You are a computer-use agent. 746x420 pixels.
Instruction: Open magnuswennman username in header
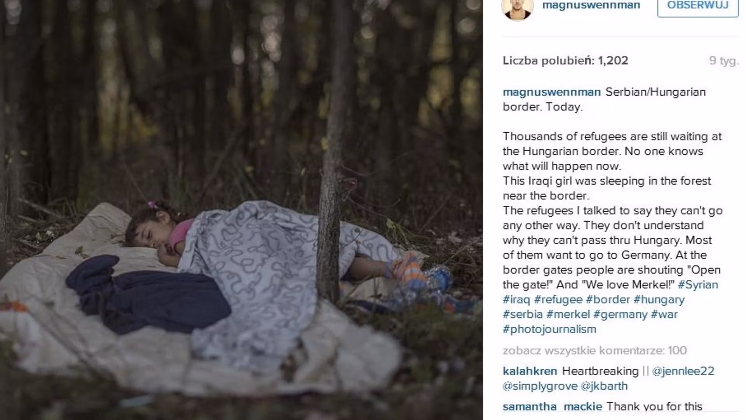point(591,5)
